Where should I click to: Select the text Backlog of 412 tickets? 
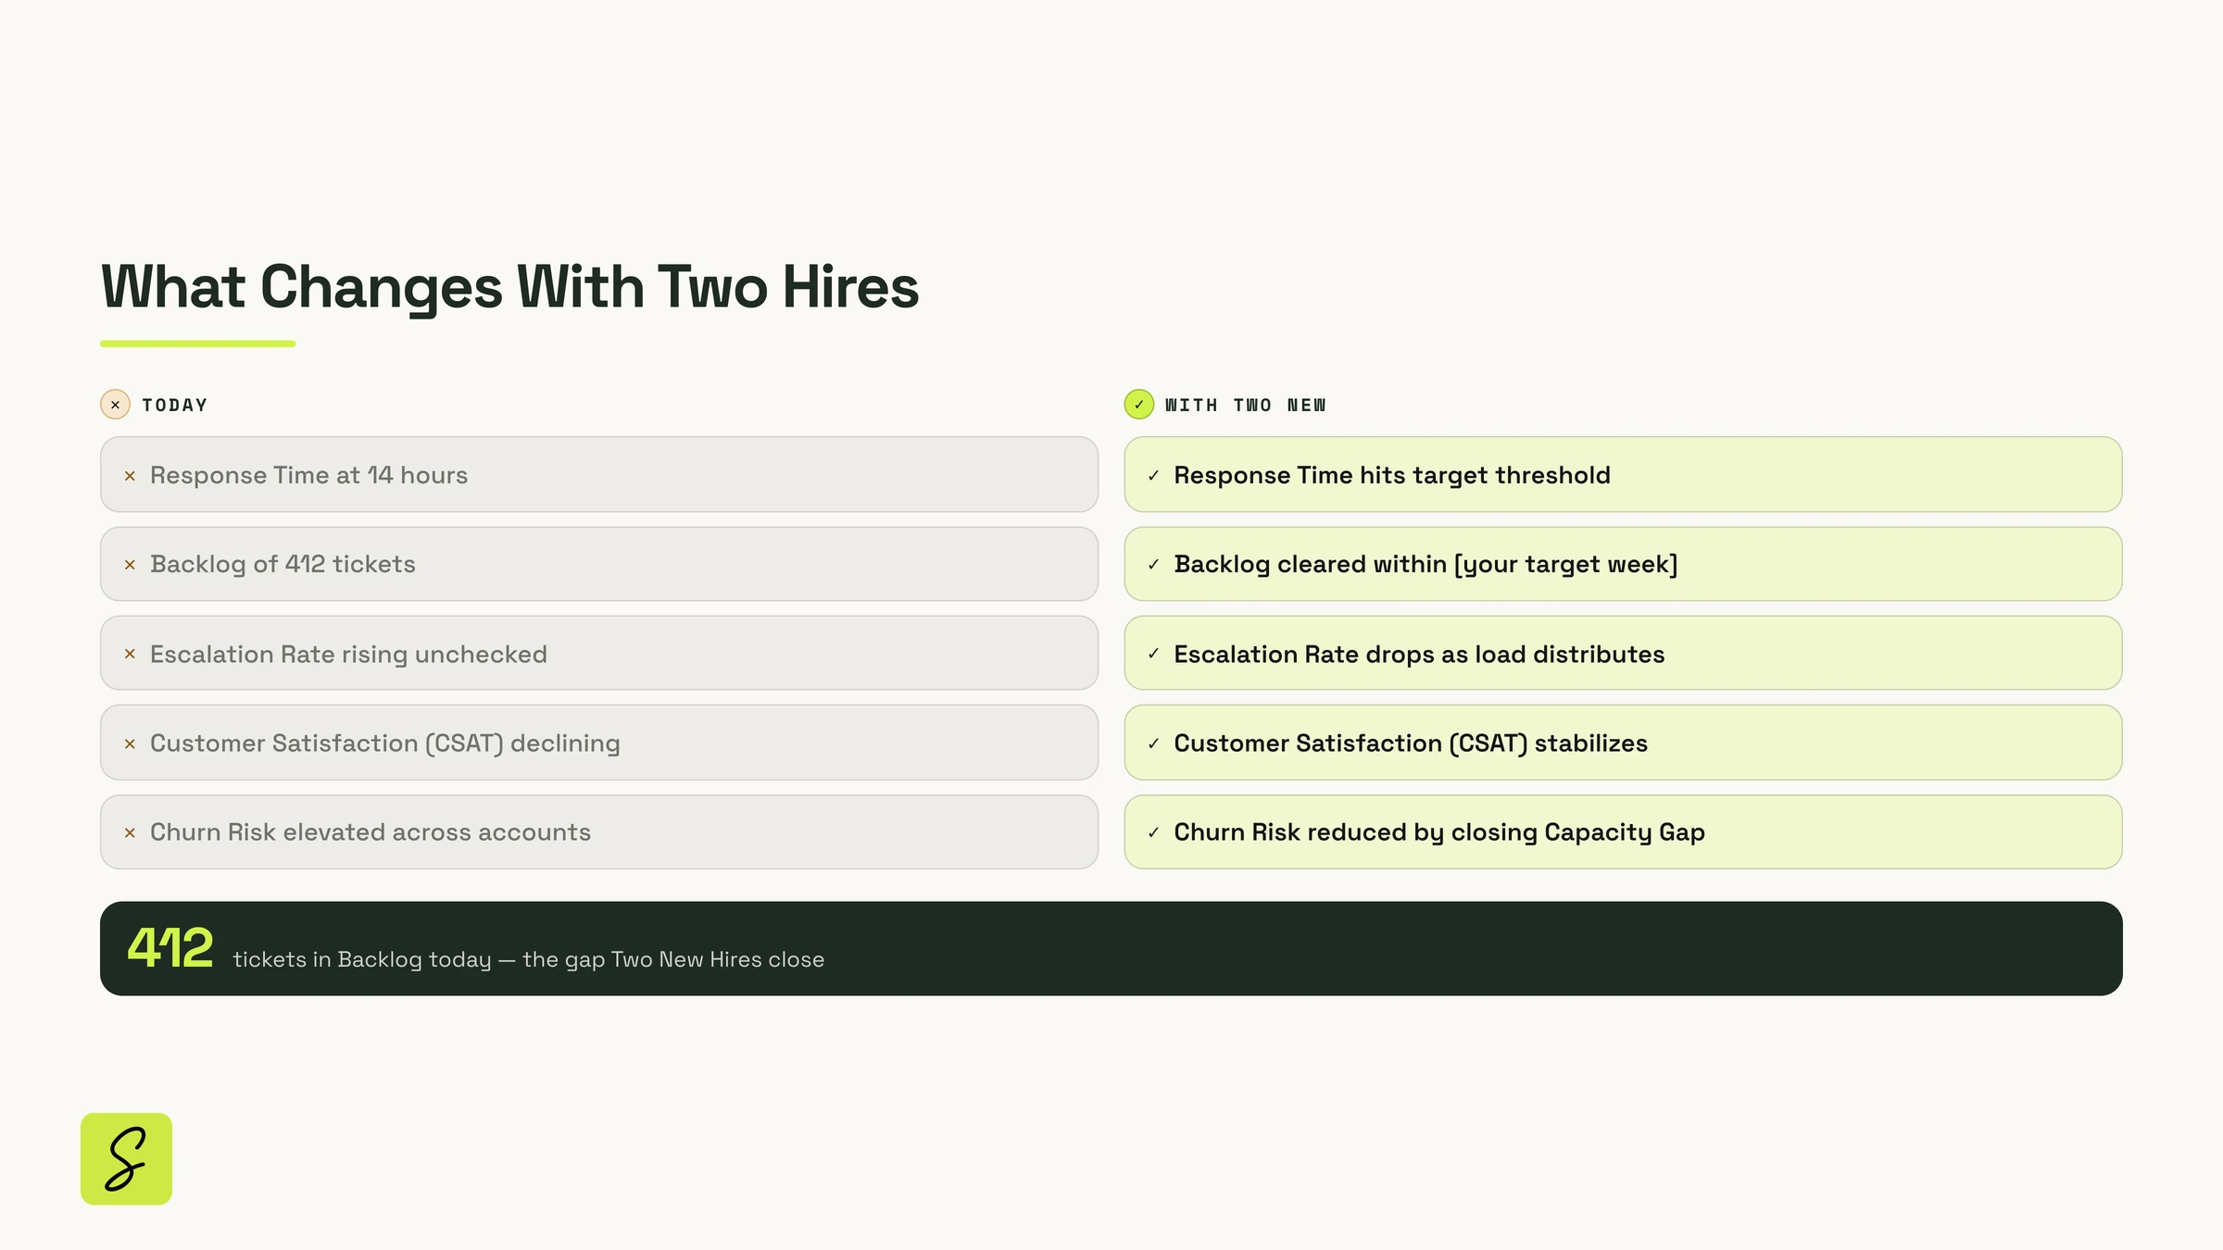coord(283,564)
